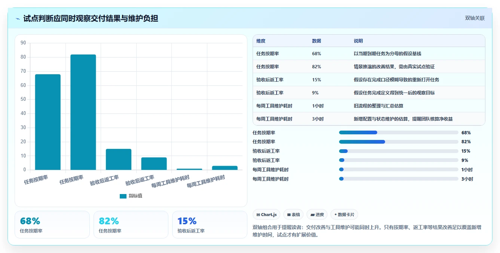Viewport: 500px width, 253px height.
Task: Select the 进度 chip
Action: point(317,215)
